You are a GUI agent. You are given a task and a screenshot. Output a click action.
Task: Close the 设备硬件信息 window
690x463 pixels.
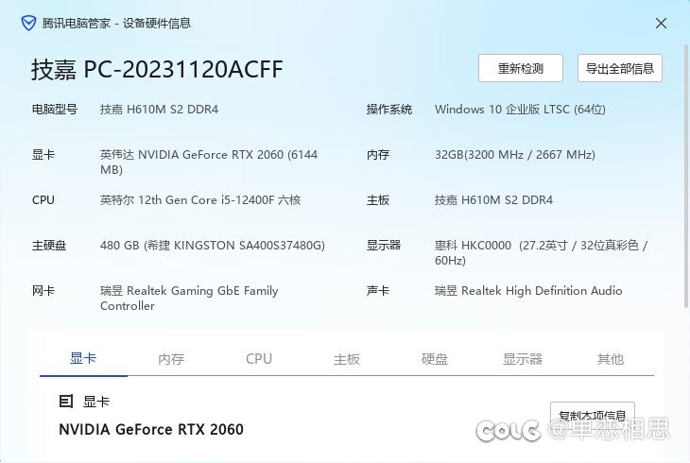660,24
